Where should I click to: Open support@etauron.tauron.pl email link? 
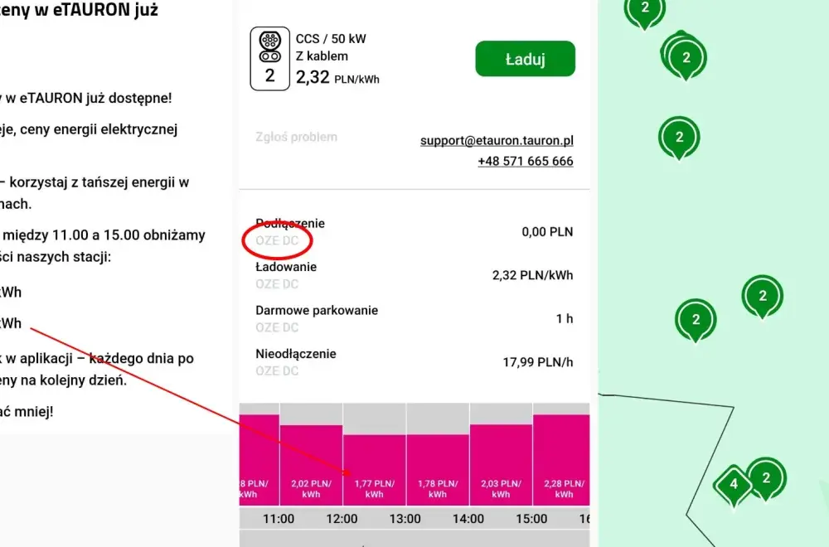coord(497,141)
